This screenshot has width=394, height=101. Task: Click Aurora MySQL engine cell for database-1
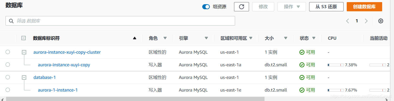point(193,77)
